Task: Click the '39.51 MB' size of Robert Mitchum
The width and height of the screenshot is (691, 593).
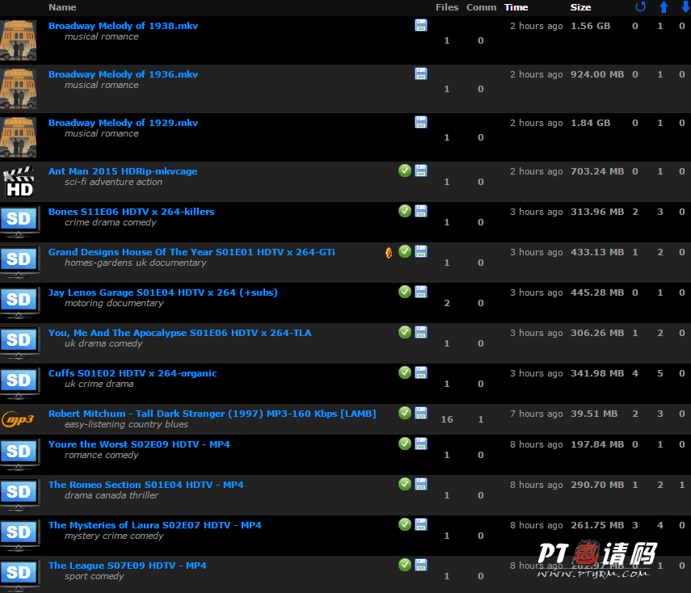Action: [594, 414]
